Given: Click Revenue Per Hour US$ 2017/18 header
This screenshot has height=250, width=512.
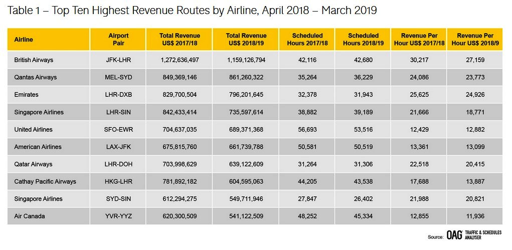Looking at the screenshot, I should click(419, 40).
